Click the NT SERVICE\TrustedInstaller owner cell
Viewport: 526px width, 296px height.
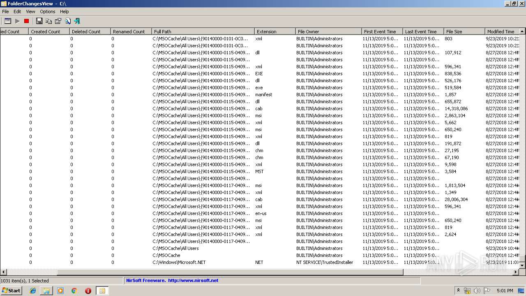(325, 262)
